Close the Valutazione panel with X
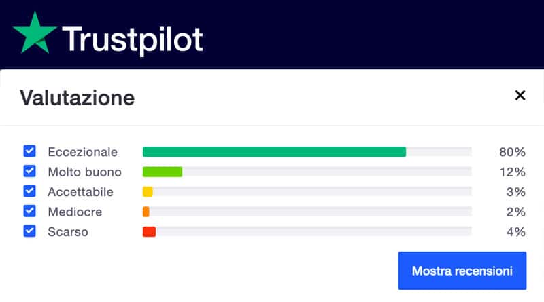 click(520, 95)
